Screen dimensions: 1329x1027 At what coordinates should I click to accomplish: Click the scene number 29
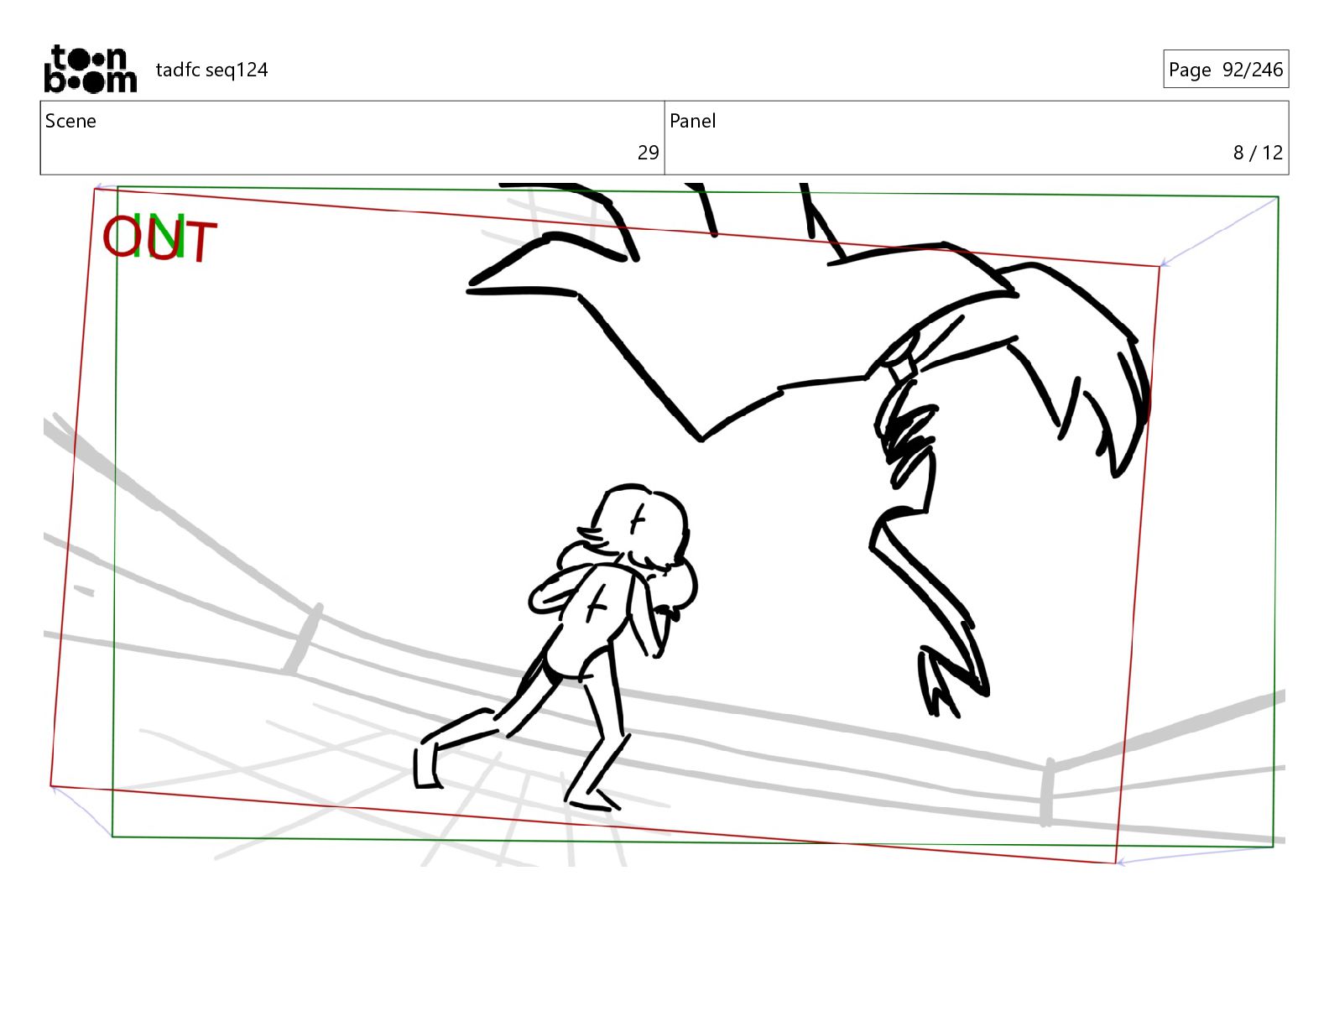click(648, 153)
